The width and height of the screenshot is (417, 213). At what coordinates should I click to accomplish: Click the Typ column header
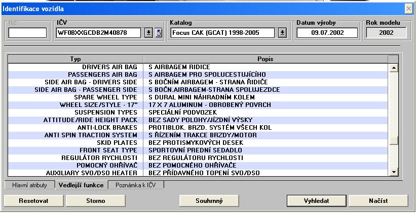pos(75,59)
